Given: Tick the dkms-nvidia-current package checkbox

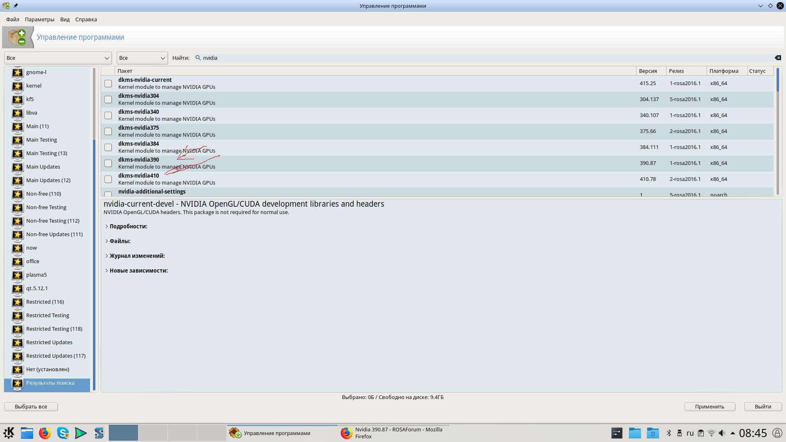Looking at the screenshot, I should pyautogui.click(x=108, y=83).
